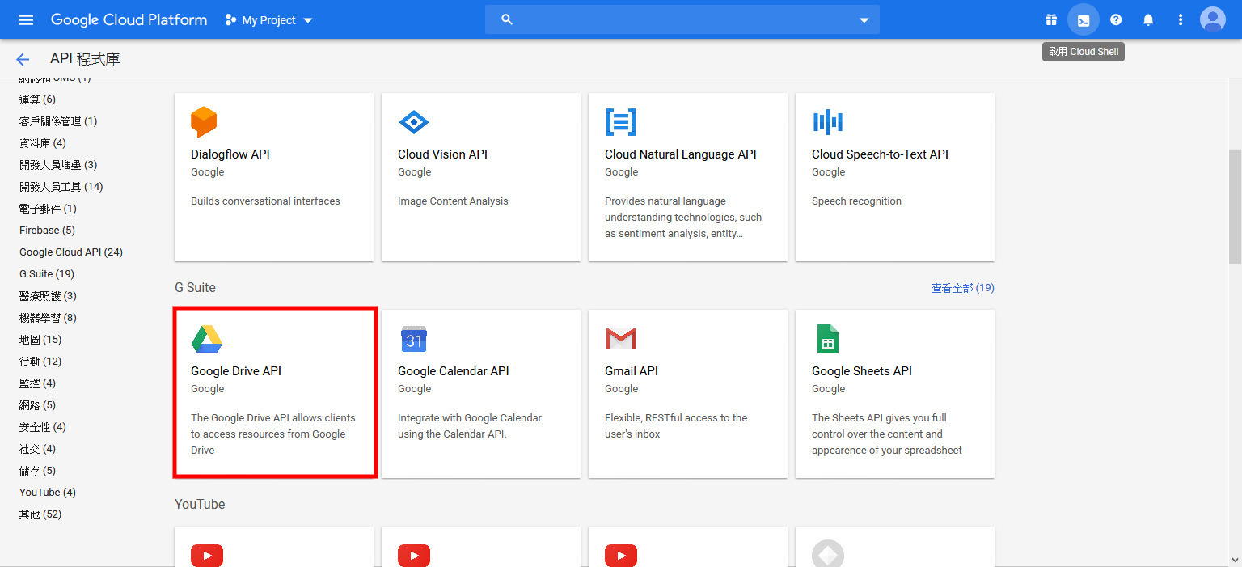Click the 'API 程式庫' page title
1242x567 pixels.
click(x=85, y=59)
